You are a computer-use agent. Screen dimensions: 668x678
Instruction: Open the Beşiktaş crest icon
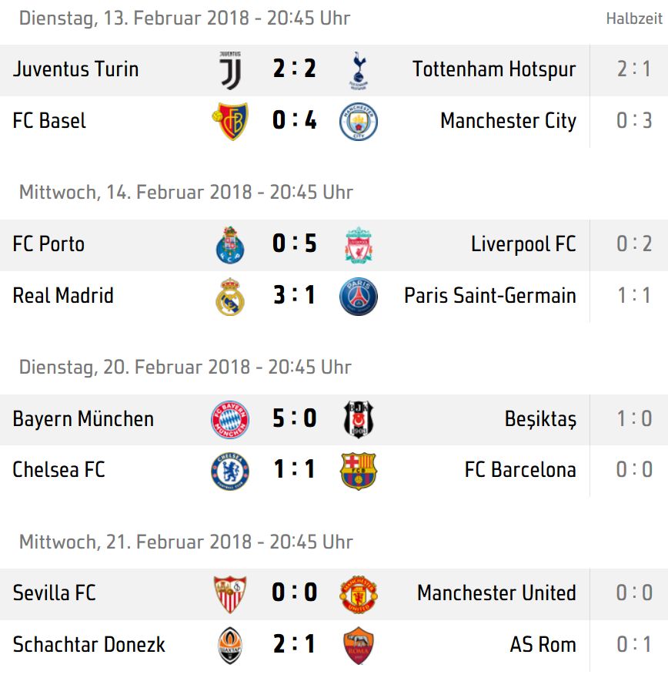(x=359, y=419)
